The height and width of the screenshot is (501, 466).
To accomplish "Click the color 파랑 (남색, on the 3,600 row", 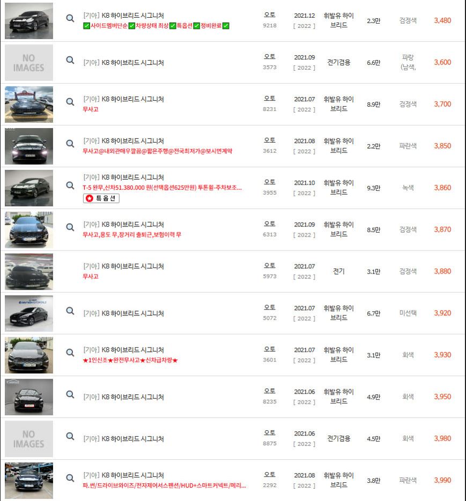I will [408, 62].
